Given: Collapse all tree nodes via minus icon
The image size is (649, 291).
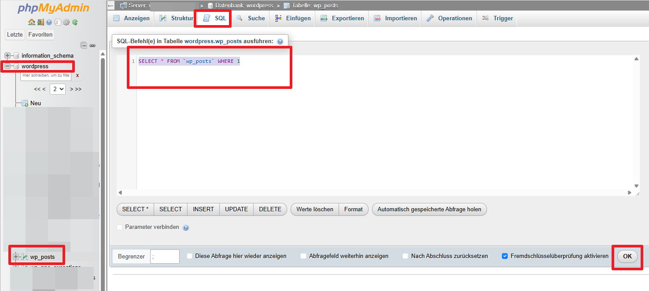Looking at the screenshot, I should (84, 45).
